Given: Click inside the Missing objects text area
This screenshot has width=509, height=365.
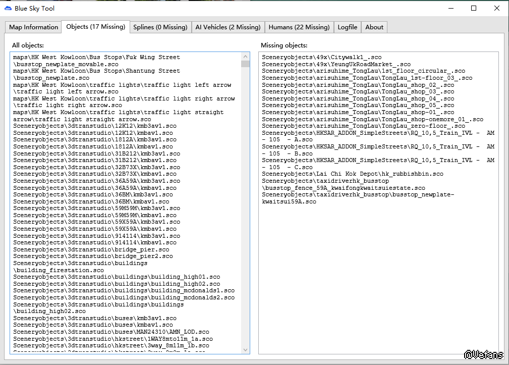Looking at the screenshot, I should pos(378,278).
